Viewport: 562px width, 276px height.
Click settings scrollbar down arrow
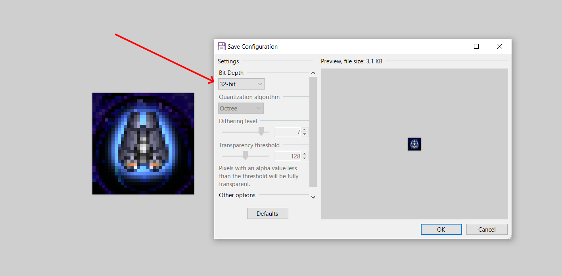pyautogui.click(x=313, y=197)
